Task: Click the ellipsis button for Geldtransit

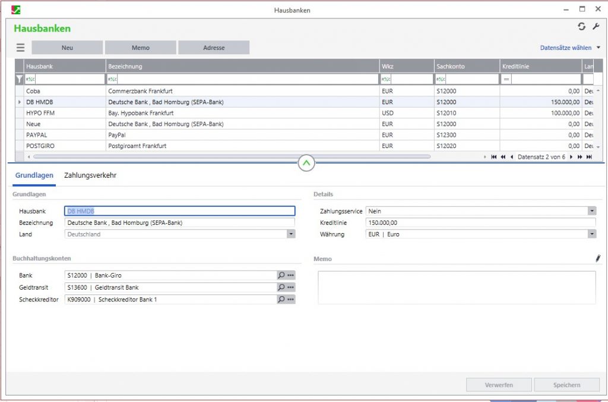Action: click(290, 287)
